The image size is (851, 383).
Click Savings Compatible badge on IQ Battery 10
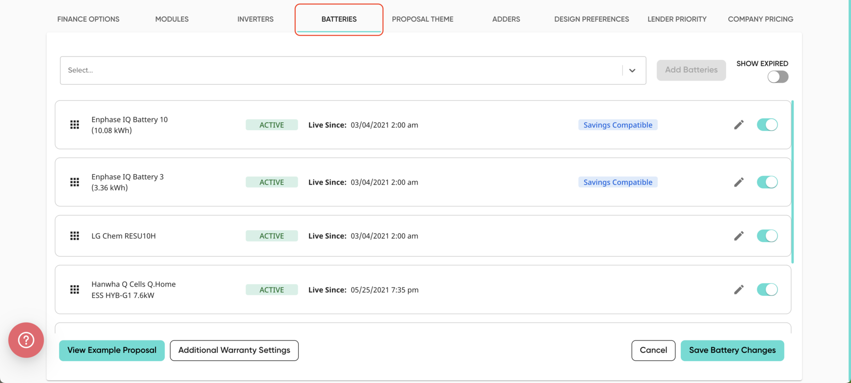[618, 125]
